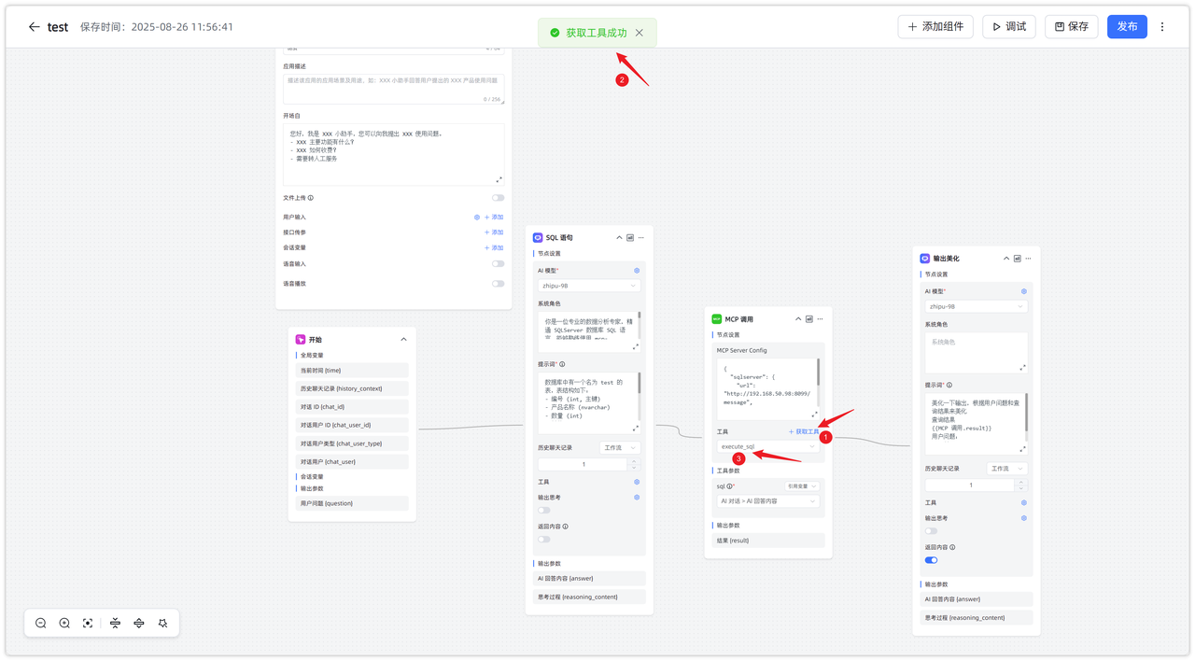Turn off 返回内容 toggle in 输出美化 node
This screenshot has width=1195, height=661.
(x=930, y=559)
